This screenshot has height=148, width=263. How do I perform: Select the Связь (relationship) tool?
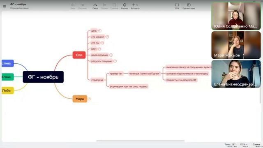click(x=95, y=6)
